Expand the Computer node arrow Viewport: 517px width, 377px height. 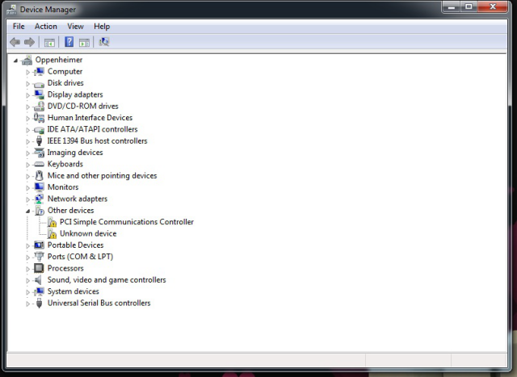coord(27,72)
